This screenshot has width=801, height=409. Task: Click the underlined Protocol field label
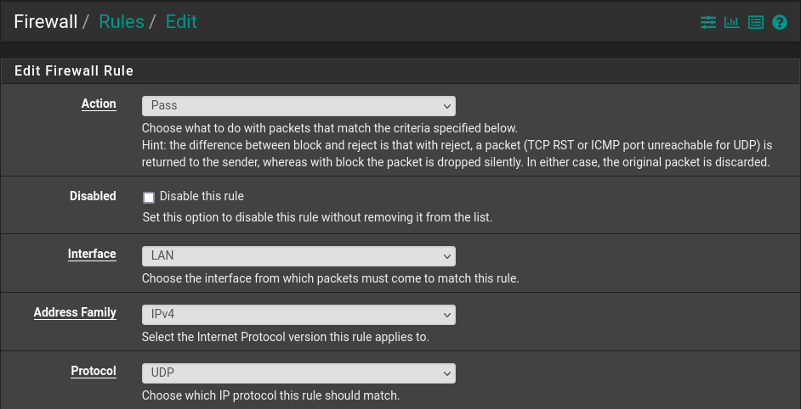pos(94,371)
